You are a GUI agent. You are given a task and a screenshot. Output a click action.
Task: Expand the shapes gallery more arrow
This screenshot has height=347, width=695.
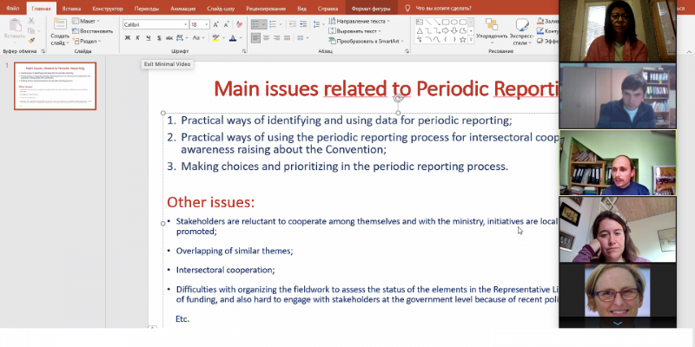pyautogui.click(x=471, y=40)
